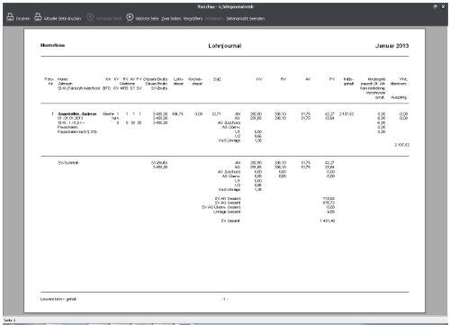Click the disabled Verkleinern option
This screenshot has width=450, height=325.
pos(214,19)
